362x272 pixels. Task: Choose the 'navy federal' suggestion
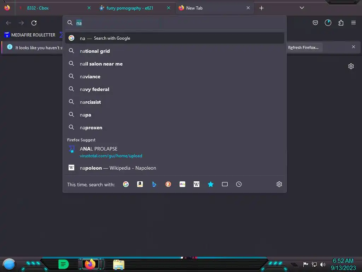[175, 89]
